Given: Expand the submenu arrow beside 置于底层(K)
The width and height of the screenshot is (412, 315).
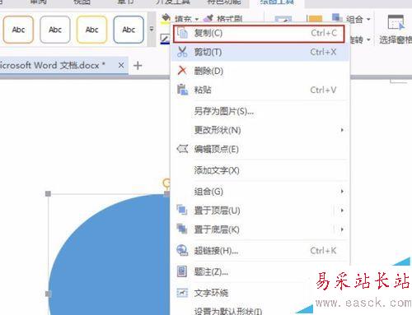Looking at the screenshot, I should click(x=342, y=229).
